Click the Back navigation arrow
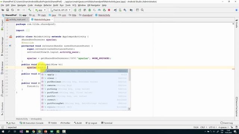Viewport: 239px width, 134px height. point(18,10)
